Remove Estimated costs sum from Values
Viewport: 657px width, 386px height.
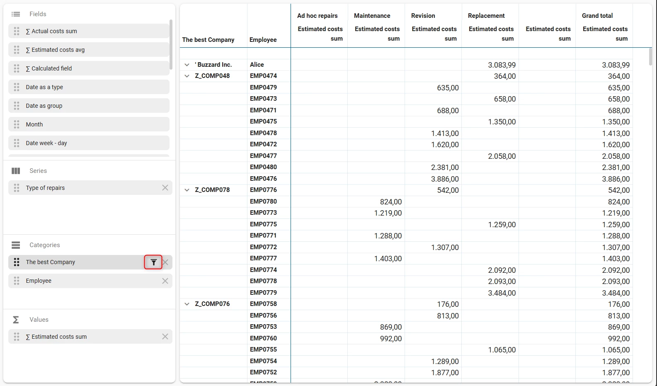(165, 337)
